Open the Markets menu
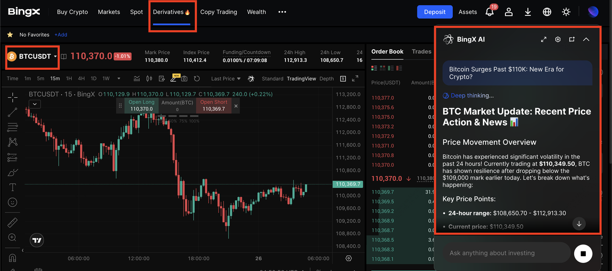This screenshot has width=612, height=271. [109, 12]
